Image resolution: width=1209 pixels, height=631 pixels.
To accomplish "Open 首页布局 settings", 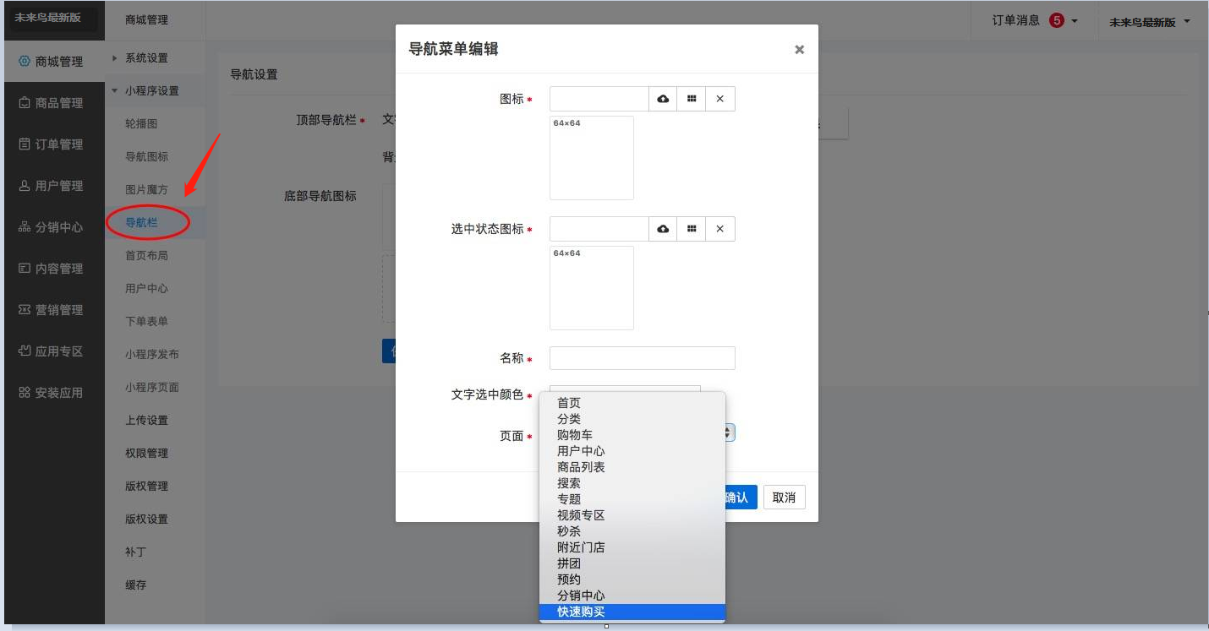I will [146, 256].
